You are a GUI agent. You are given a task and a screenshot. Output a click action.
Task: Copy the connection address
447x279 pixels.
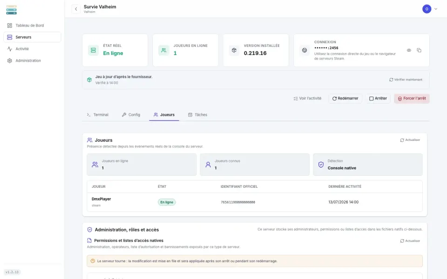point(419,50)
